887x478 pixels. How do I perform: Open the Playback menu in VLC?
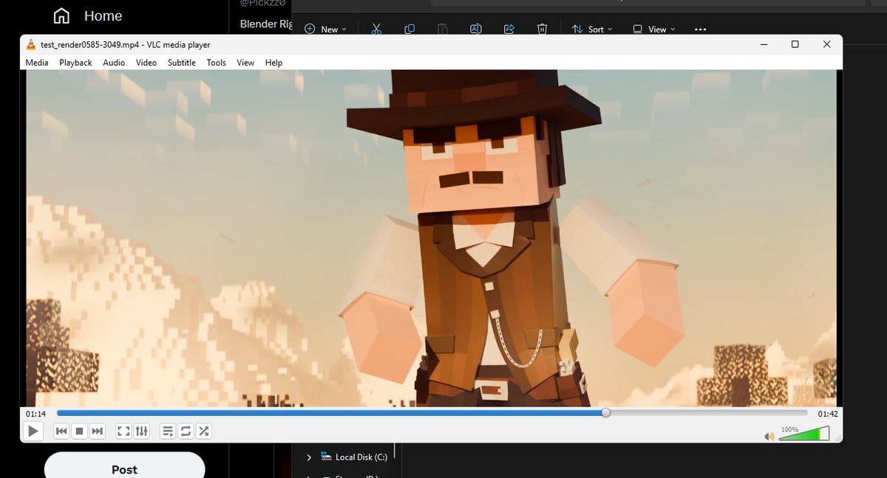coord(75,63)
